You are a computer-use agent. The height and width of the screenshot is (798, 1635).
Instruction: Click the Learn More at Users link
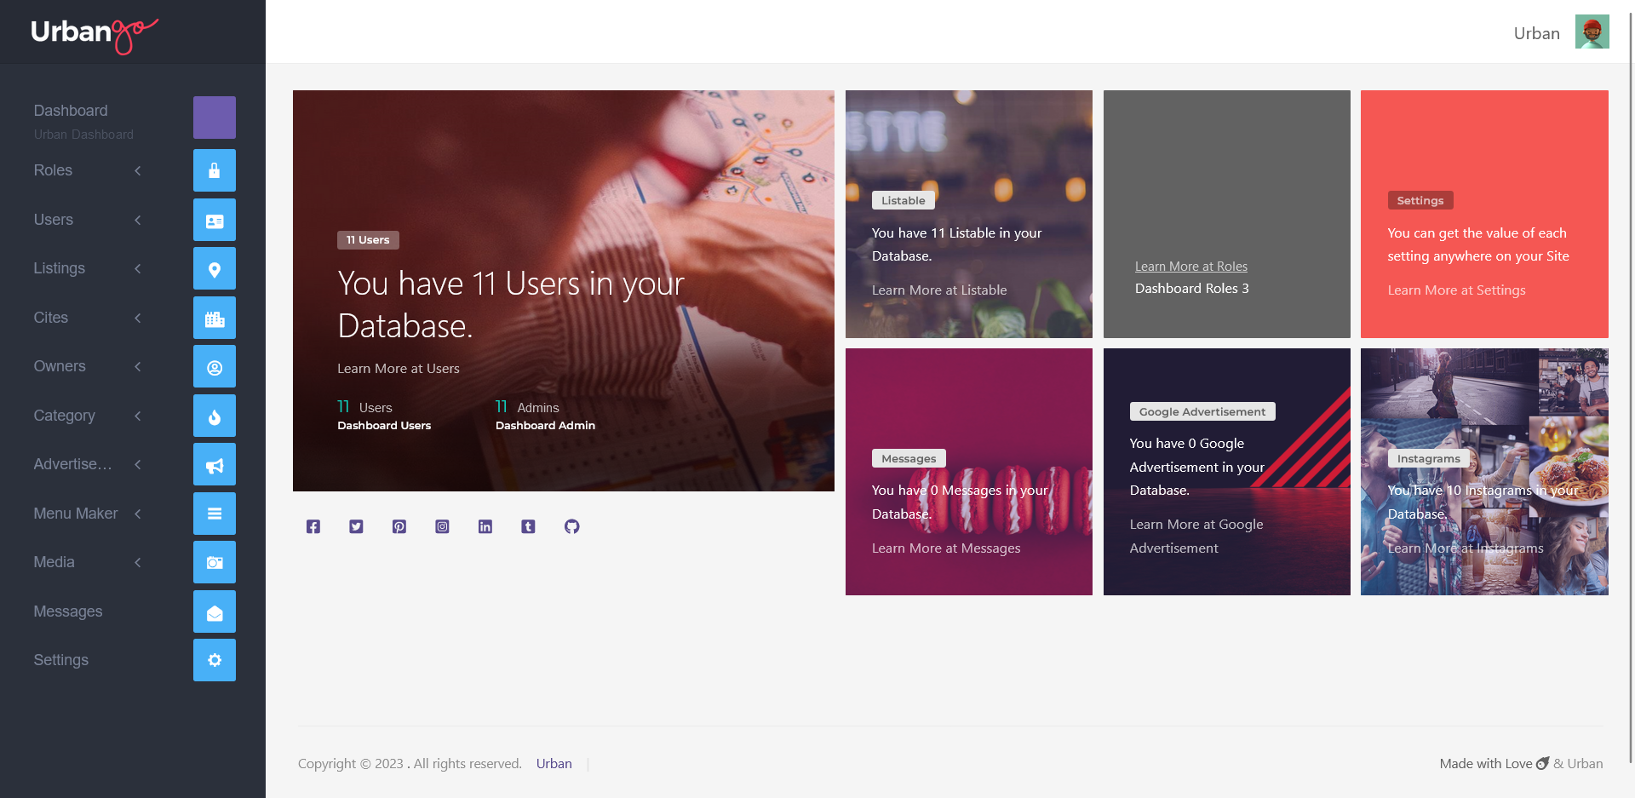tap(398, 368)
